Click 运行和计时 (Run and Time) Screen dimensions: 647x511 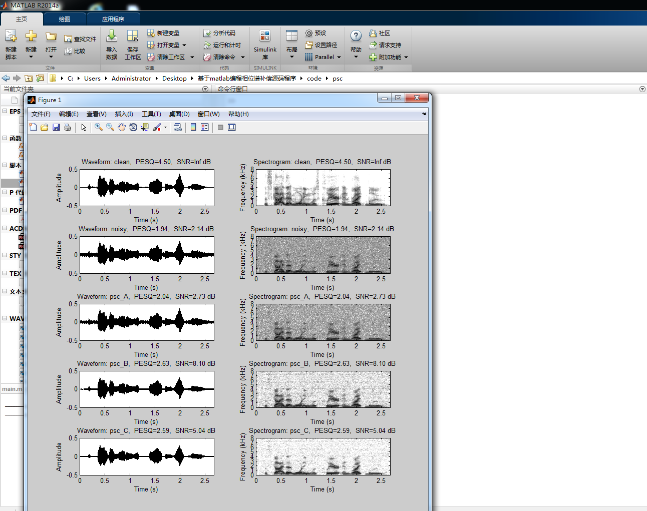(222, 45)
